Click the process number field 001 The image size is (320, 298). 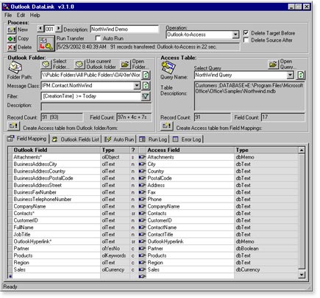(x=49, y=29)
